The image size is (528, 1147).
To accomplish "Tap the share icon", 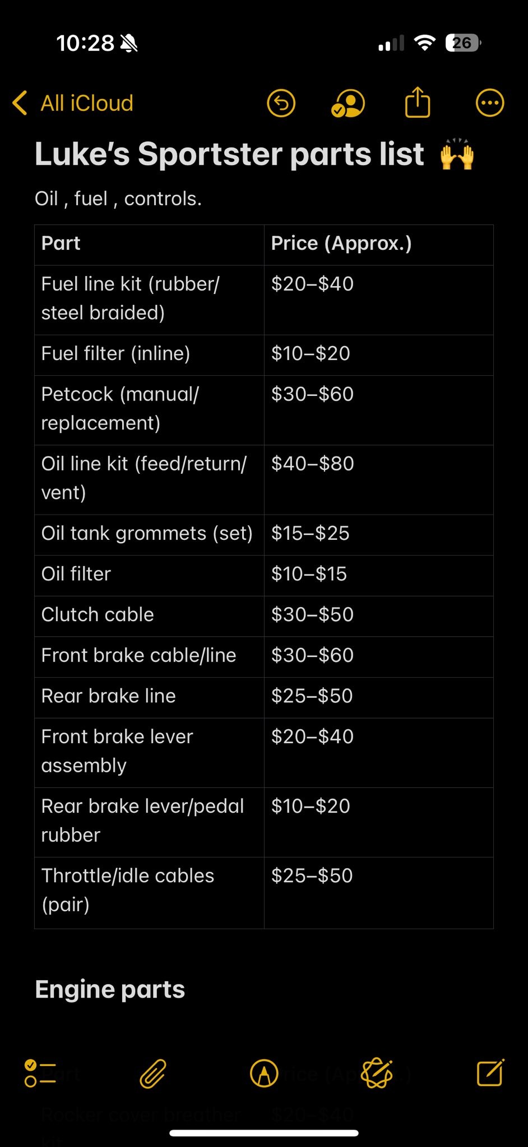I will [x=418, y=102].
